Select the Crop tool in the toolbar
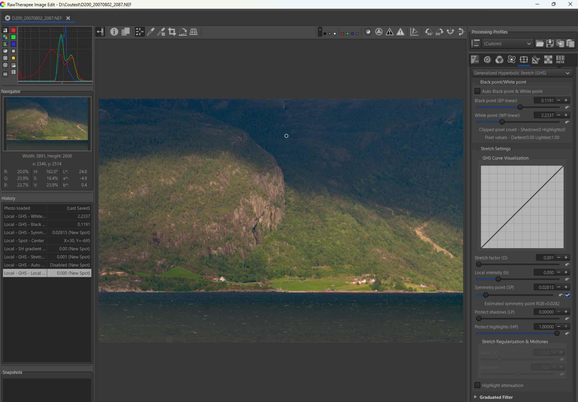 pyautogui.click(x=172, y=32)
